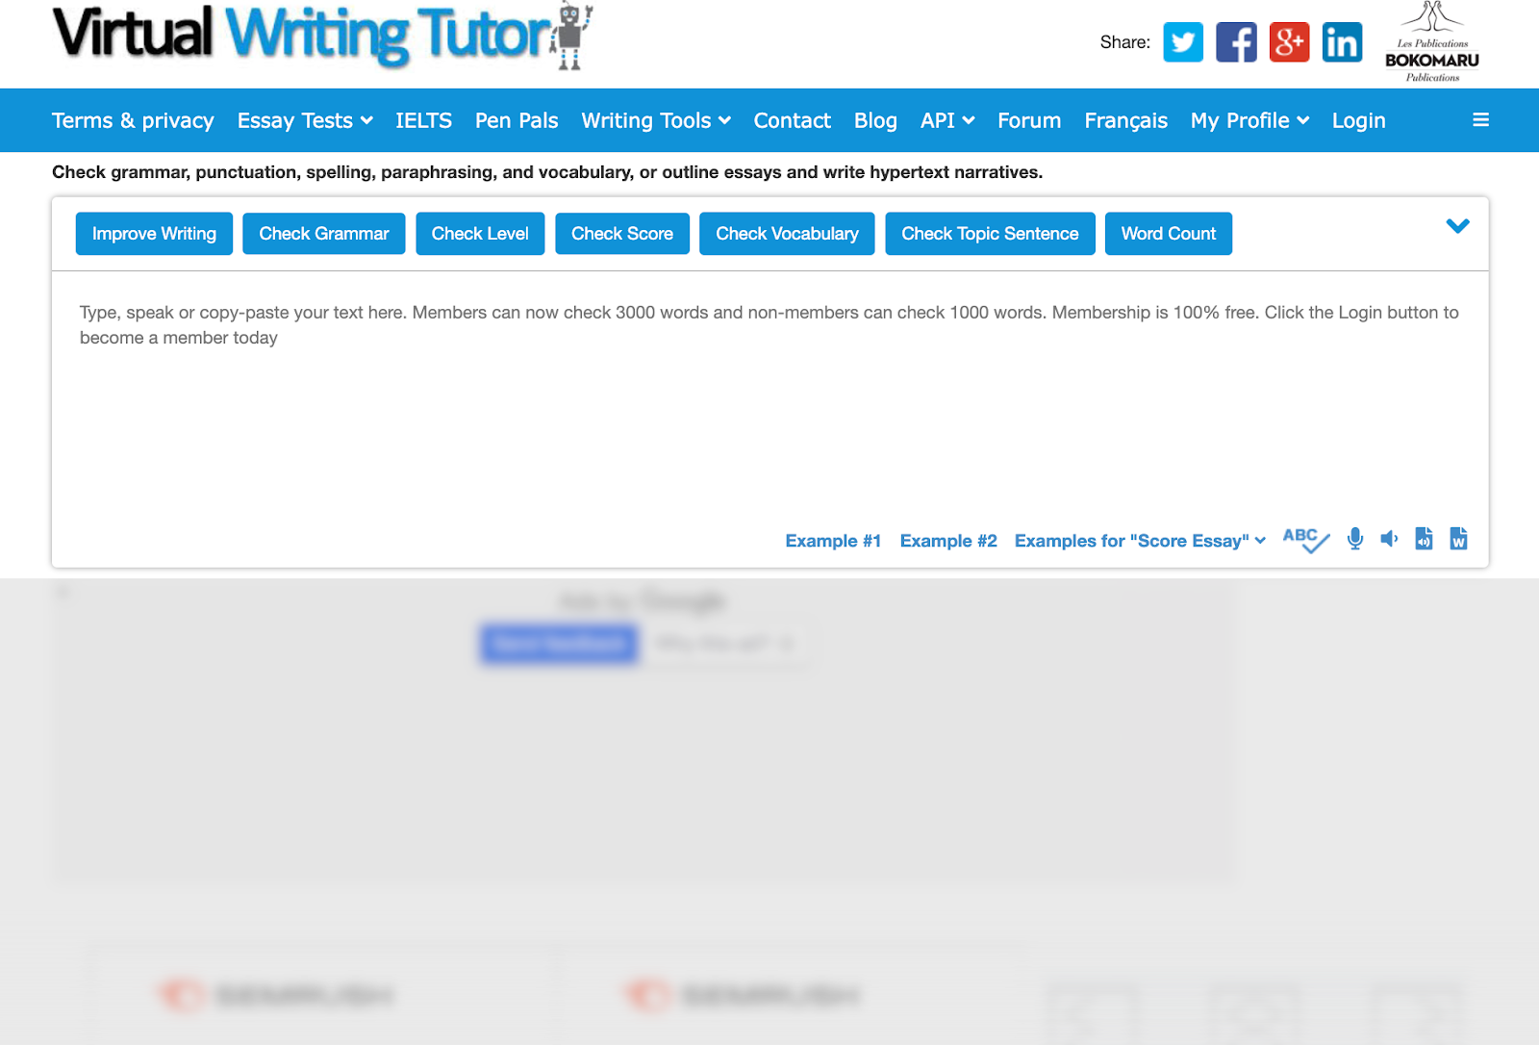This screenshot has height=1045, width=1539.
Task: Click the Word Count button
Action: coord(1169,234)
